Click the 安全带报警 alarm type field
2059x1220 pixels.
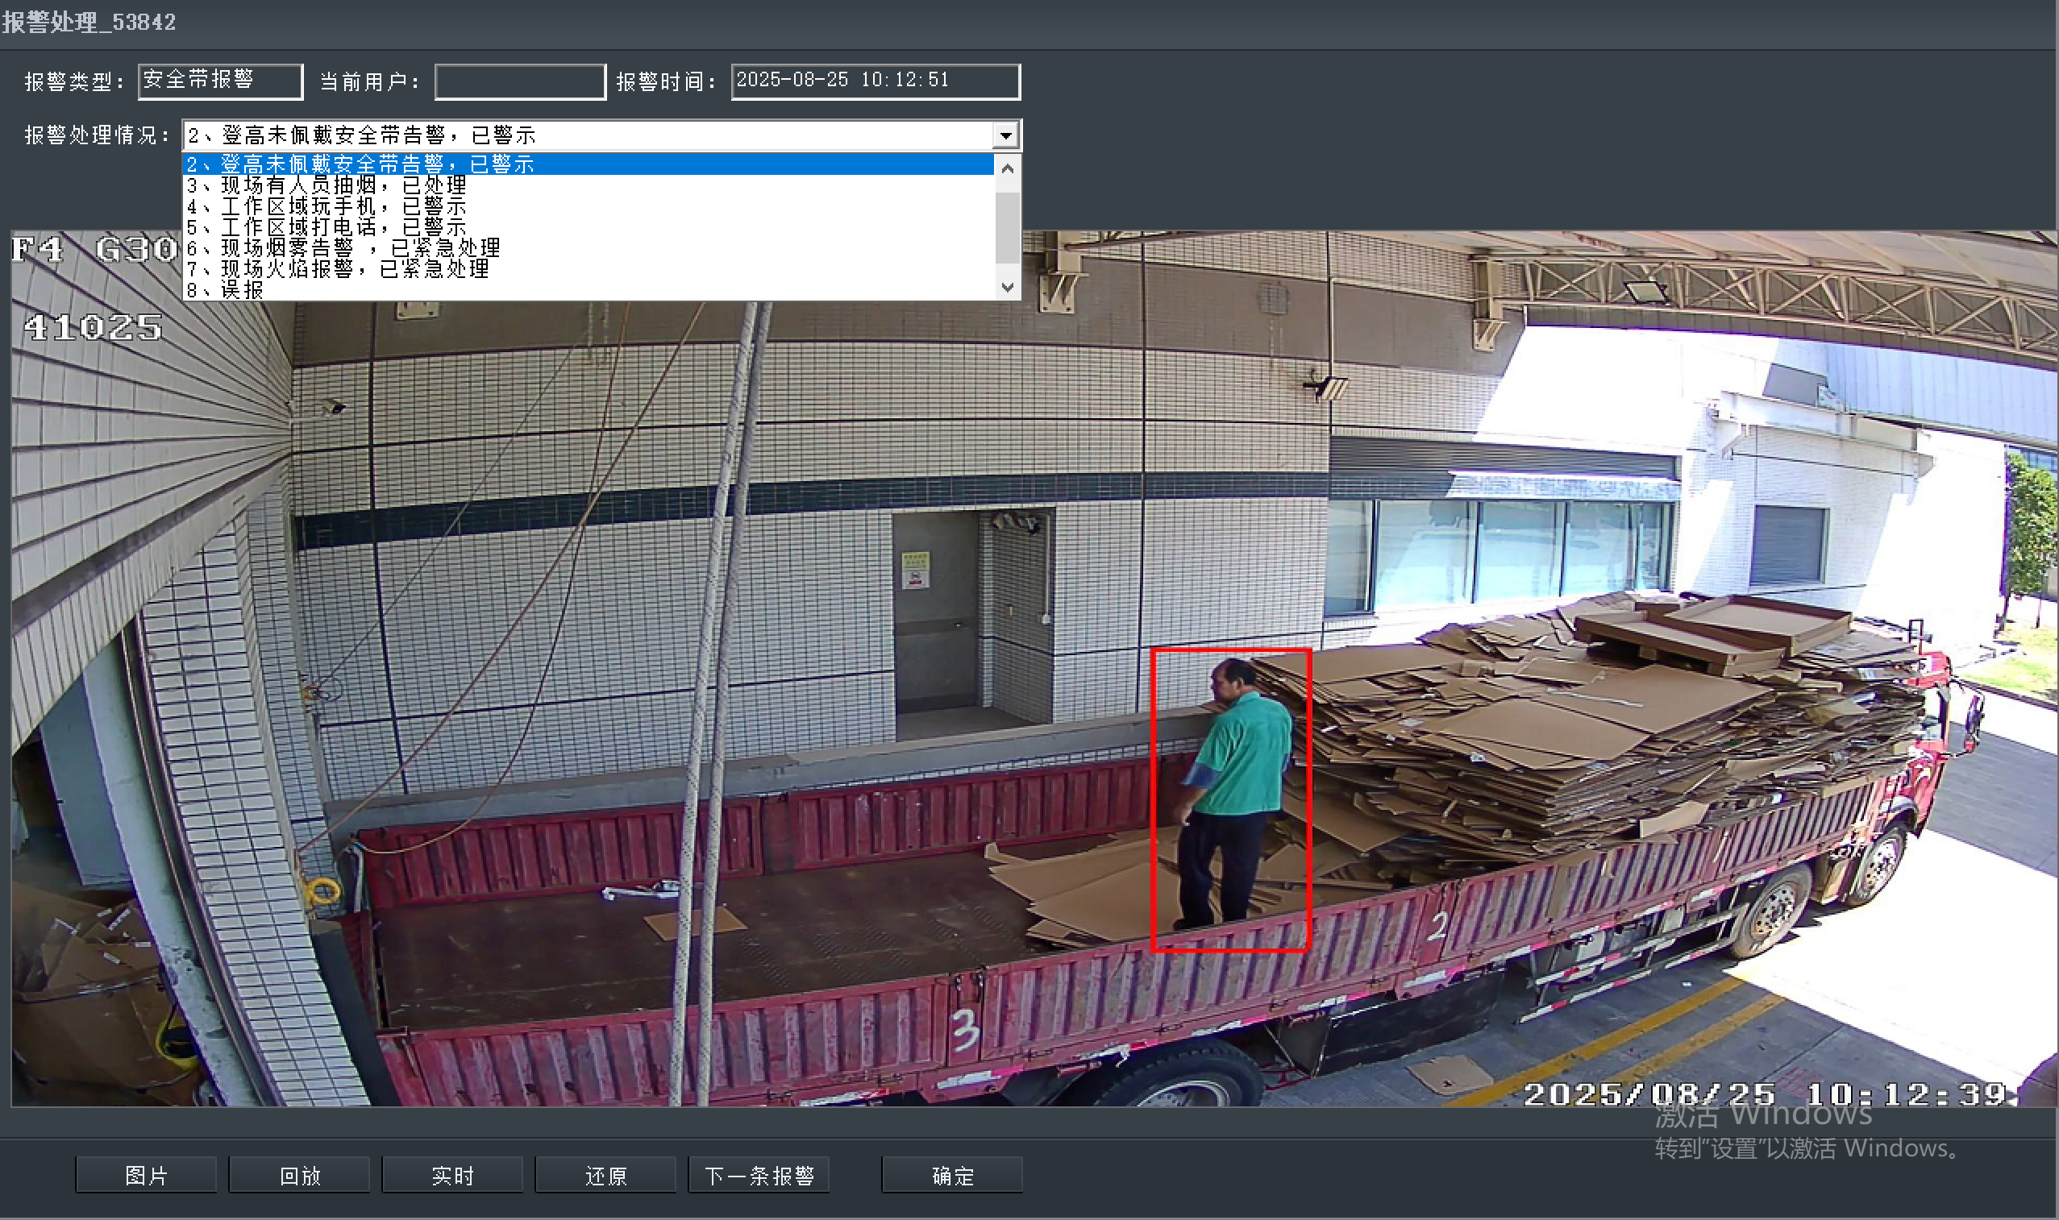pos(219,81)
